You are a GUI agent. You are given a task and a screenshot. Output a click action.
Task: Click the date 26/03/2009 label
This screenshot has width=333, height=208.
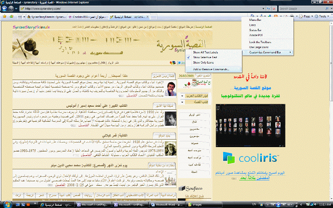click(186, 76)
